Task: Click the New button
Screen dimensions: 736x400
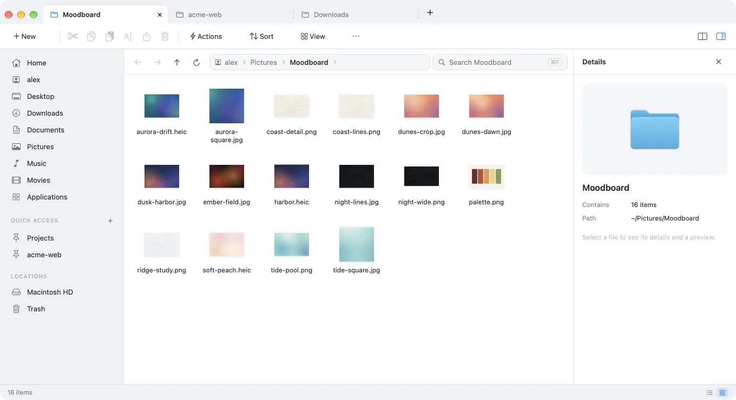Action: (24, 36)
